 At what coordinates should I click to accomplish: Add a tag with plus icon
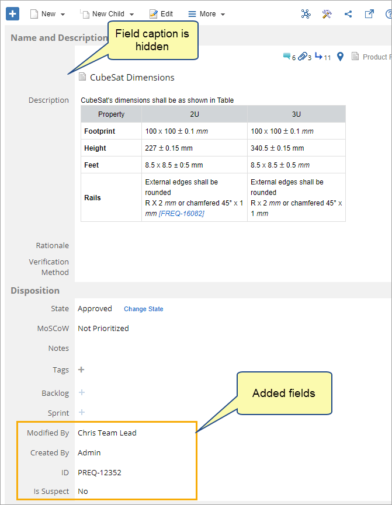[x=81, y=370]
